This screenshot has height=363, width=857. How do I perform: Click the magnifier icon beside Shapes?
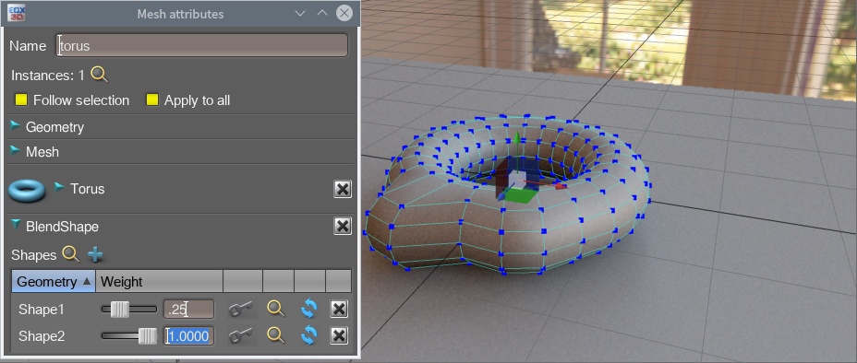(x=71, y=254)
